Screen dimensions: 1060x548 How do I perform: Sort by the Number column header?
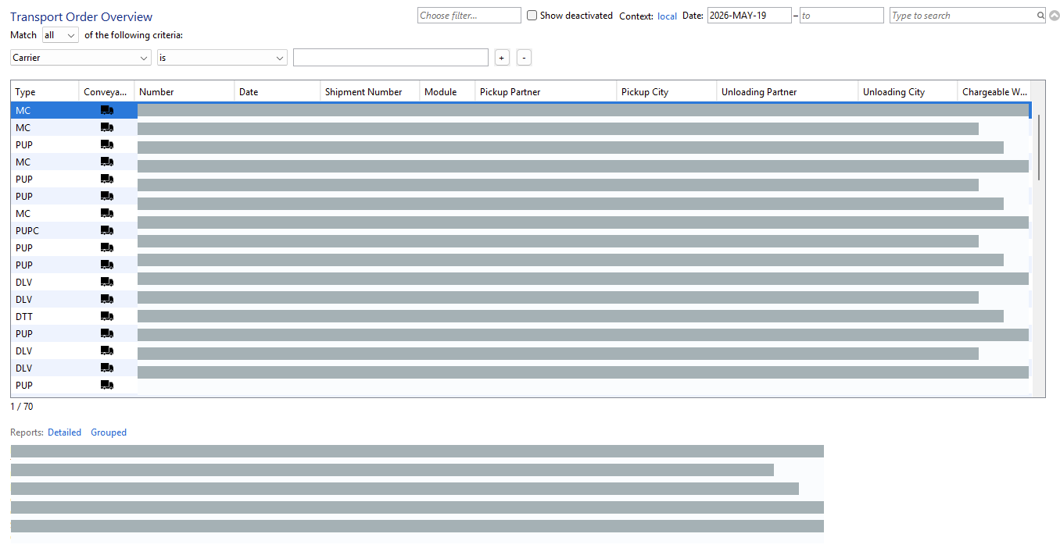point(184,91)
